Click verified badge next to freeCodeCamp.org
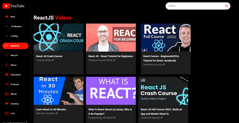 tap(164, 64)
